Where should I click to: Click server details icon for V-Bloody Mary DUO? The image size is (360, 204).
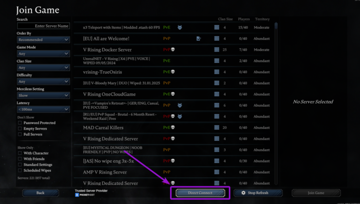point(217,83)
